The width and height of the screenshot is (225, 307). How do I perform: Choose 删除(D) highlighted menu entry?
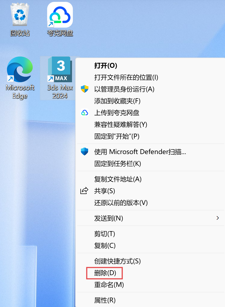pyautogui.click(x=105, y=273)
